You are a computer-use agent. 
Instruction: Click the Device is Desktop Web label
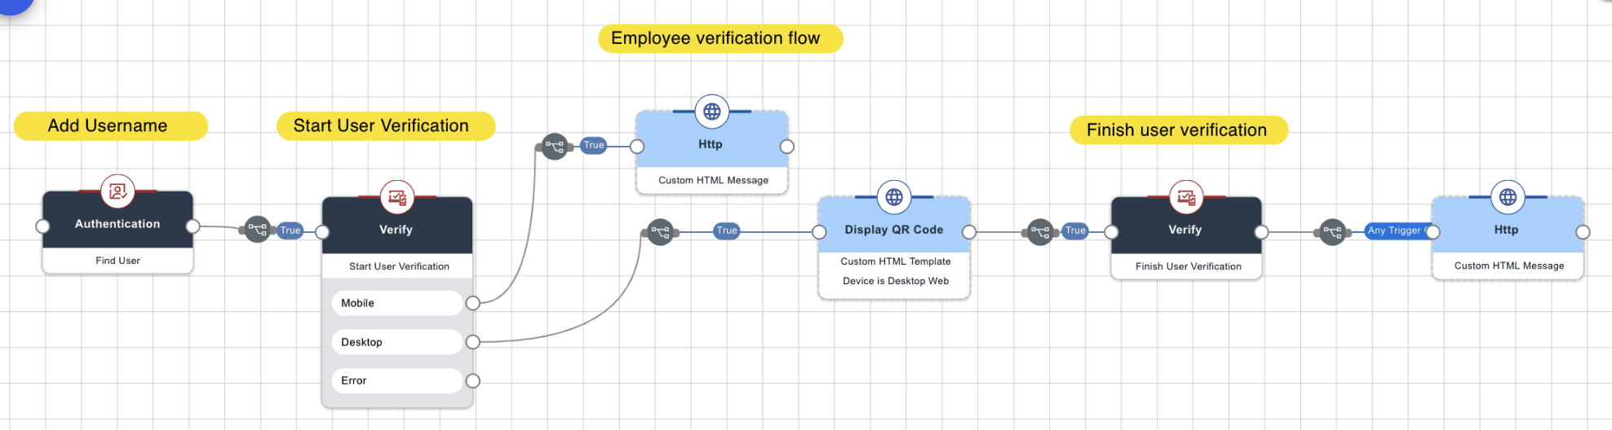click(896, 281)
